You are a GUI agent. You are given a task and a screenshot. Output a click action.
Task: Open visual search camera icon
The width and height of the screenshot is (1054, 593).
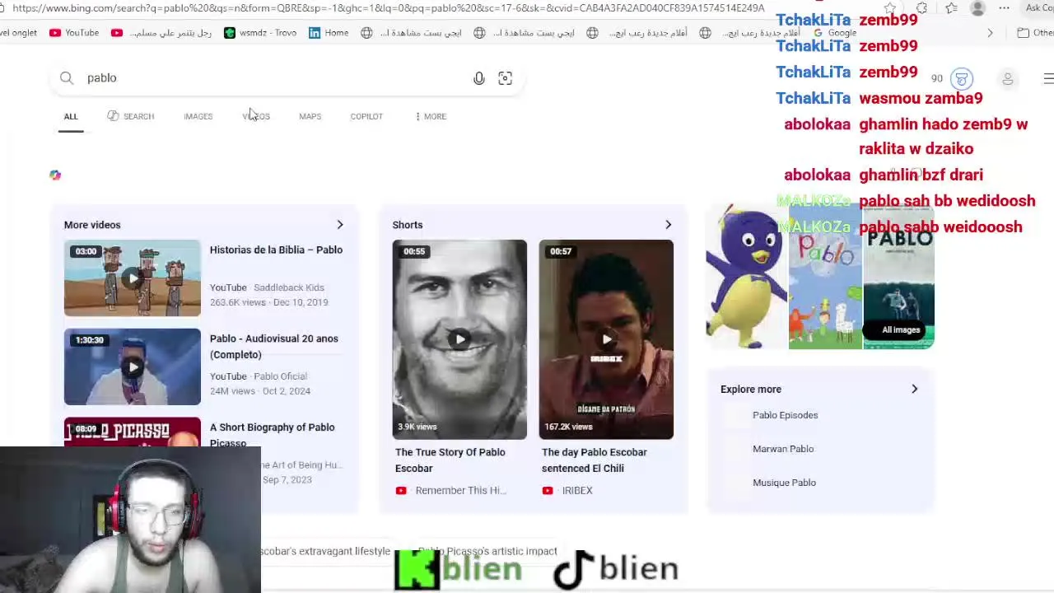505,78
